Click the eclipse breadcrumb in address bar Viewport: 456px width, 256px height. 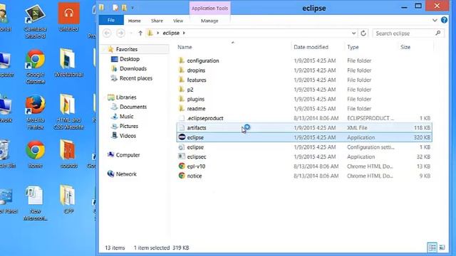171,33
